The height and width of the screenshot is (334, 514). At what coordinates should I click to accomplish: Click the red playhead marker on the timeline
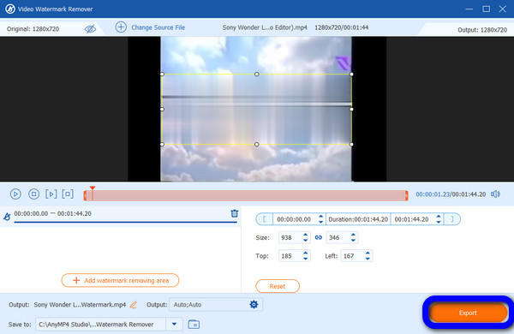[93, 188]
